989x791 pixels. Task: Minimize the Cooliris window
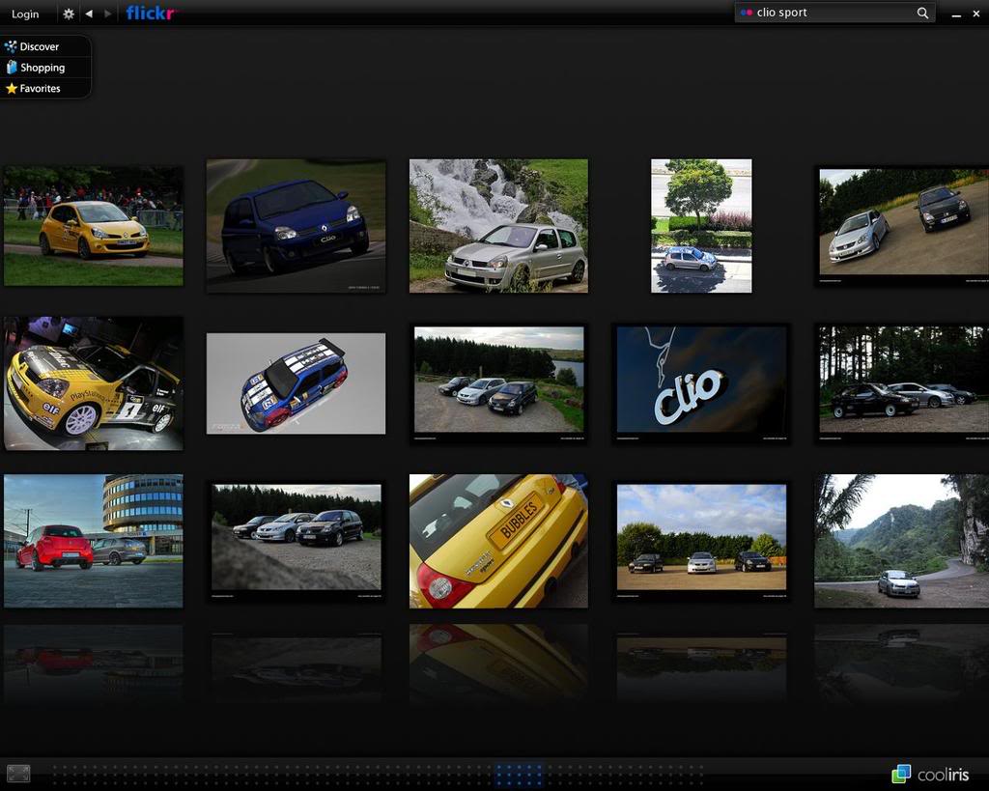click(956, 14)
